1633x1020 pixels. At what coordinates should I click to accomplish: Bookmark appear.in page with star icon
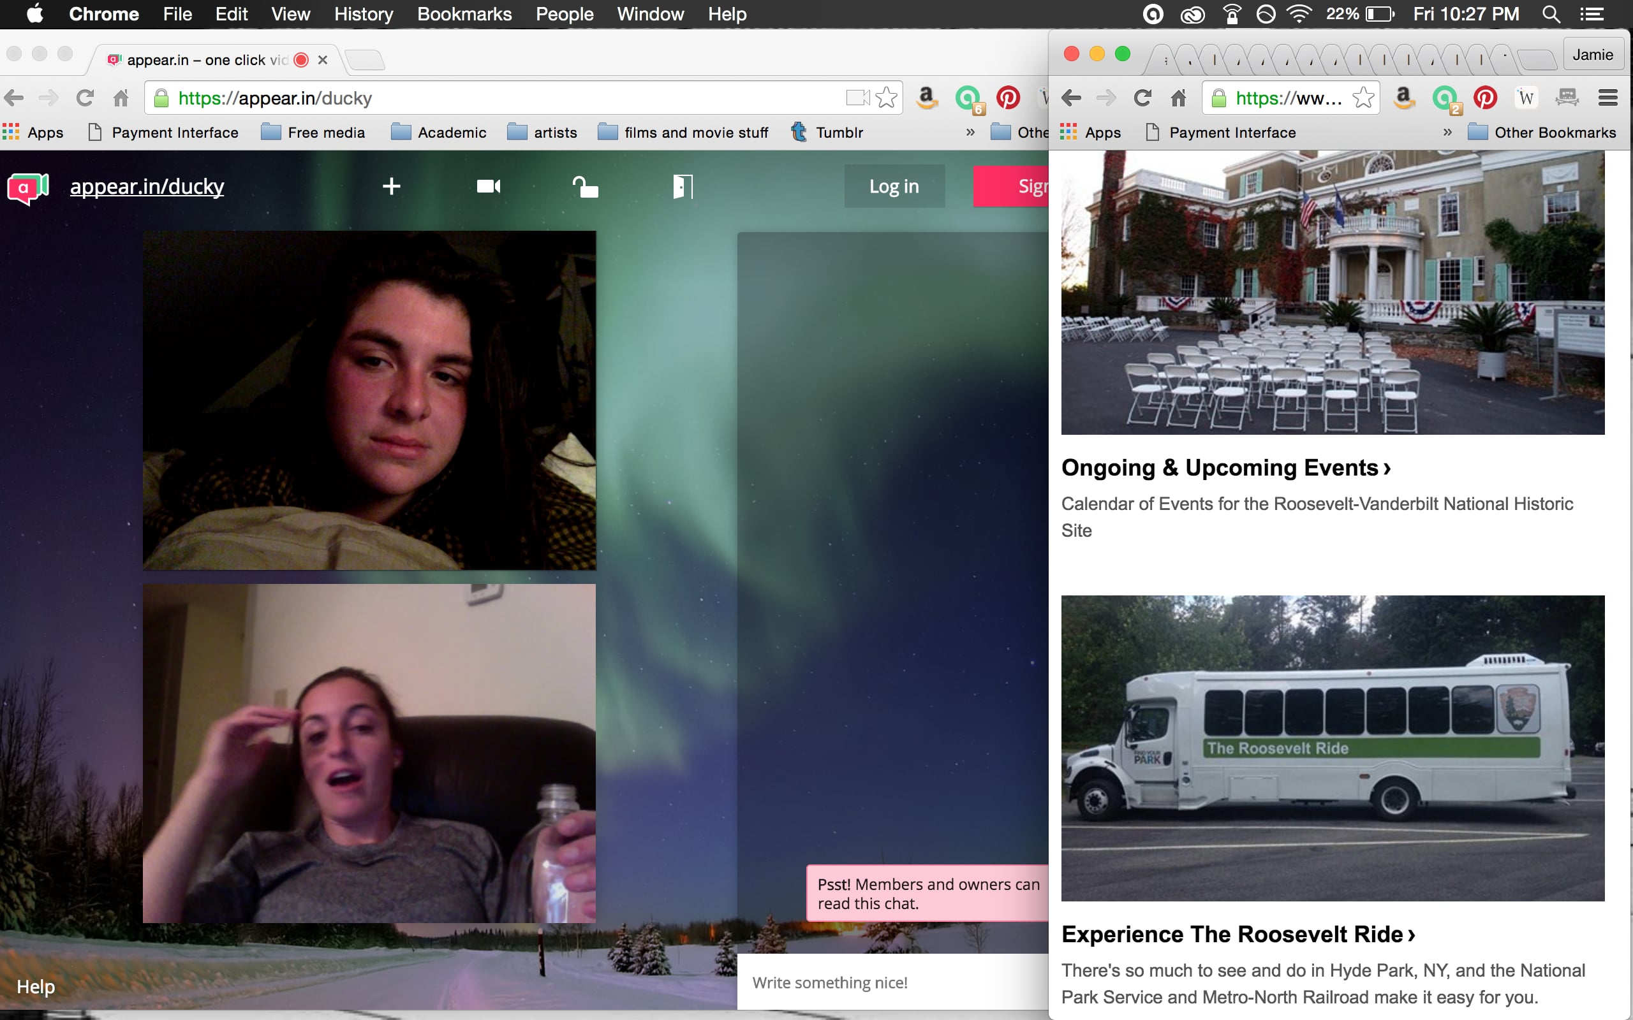[887, 98]
